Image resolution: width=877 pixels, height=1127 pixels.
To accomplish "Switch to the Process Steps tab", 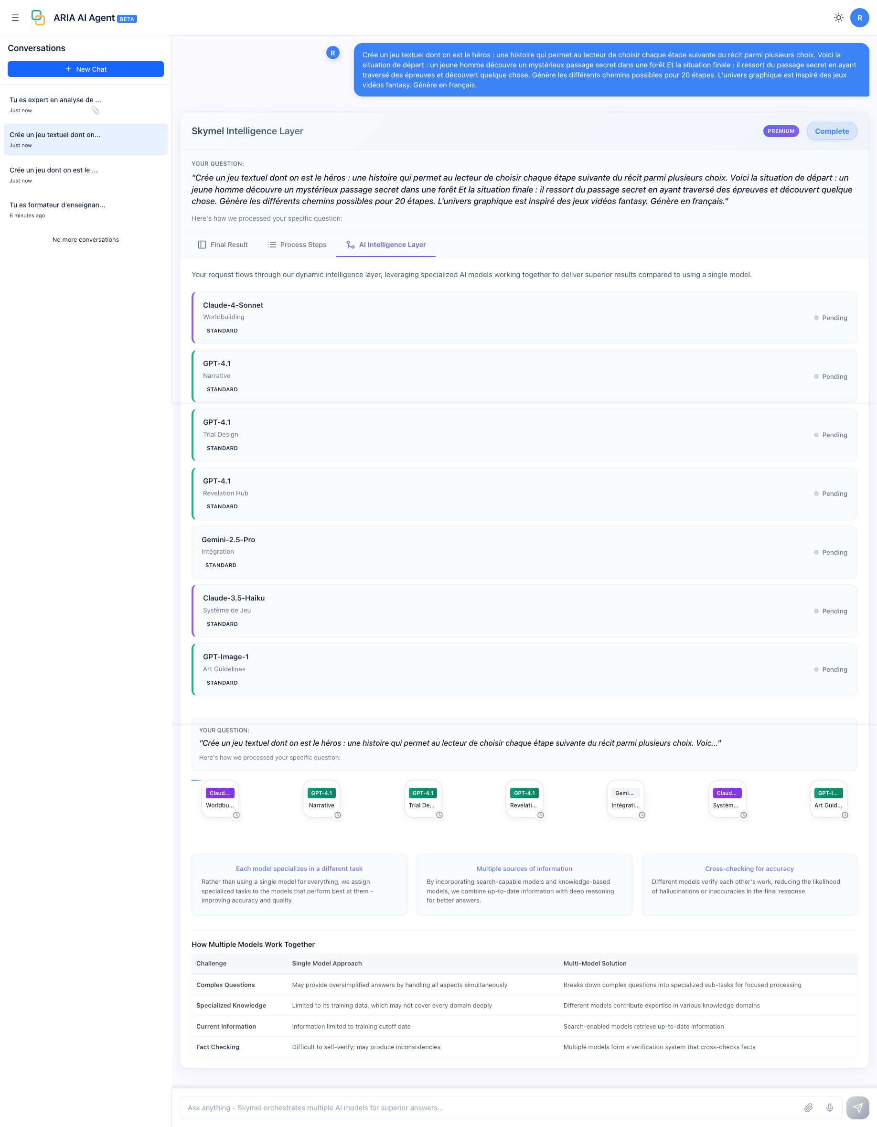I will pos(297,245).
